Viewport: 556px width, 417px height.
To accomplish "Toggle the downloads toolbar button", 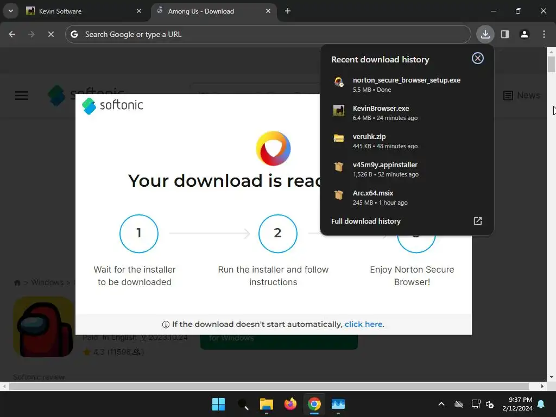I will coord(485,34).
